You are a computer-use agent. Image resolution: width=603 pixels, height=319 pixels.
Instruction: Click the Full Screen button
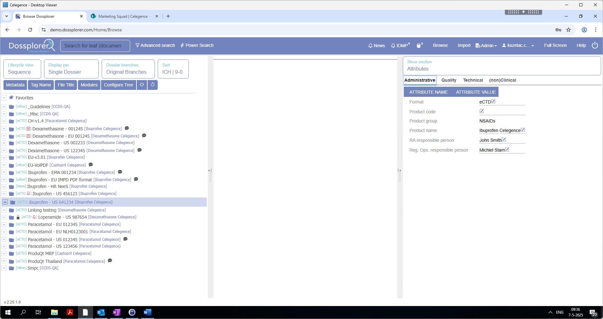(x=555, y=46)
